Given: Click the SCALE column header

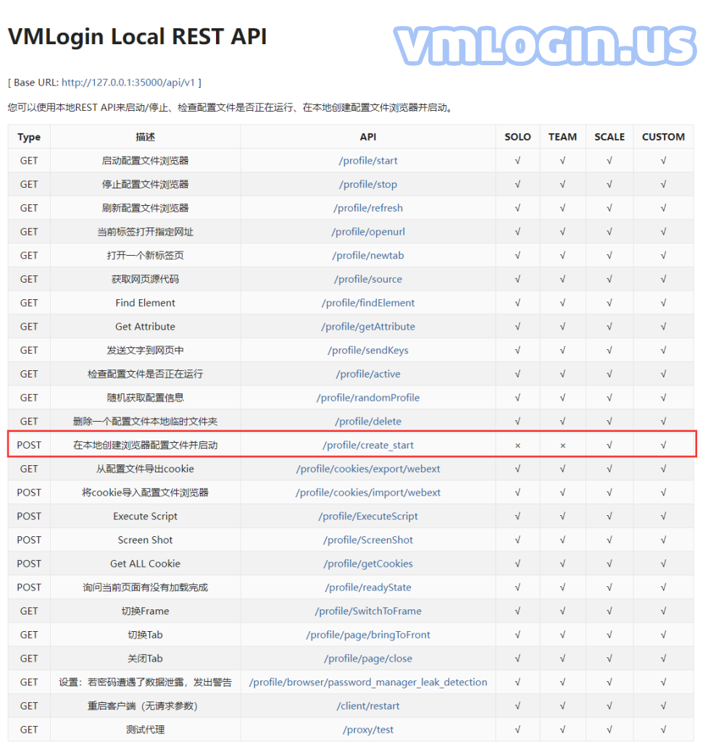Looking at the screenshot, I should (610, 137).
